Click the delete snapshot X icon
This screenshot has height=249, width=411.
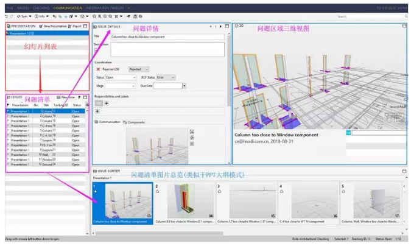(x=192, y=144)
